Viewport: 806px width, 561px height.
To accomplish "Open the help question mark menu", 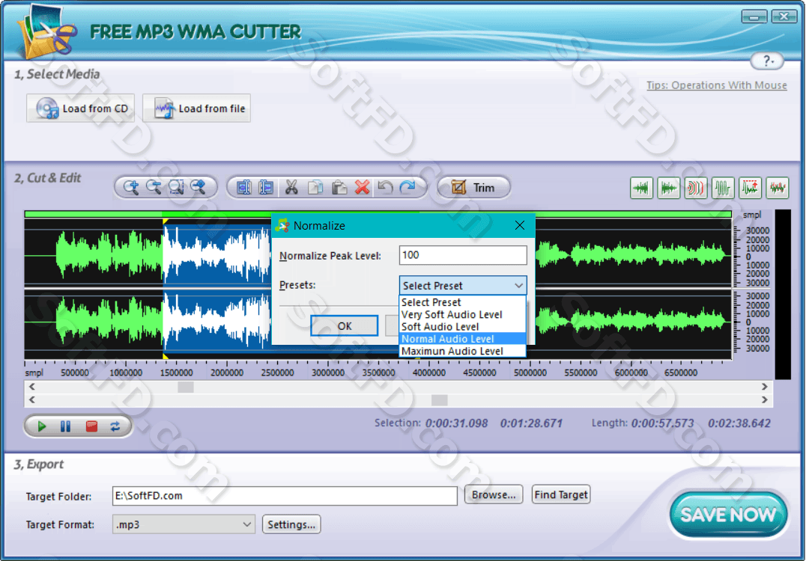I will click(767, 61).
